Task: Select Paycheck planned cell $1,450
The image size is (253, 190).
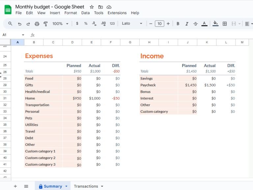Action: [x=187, y=85]
